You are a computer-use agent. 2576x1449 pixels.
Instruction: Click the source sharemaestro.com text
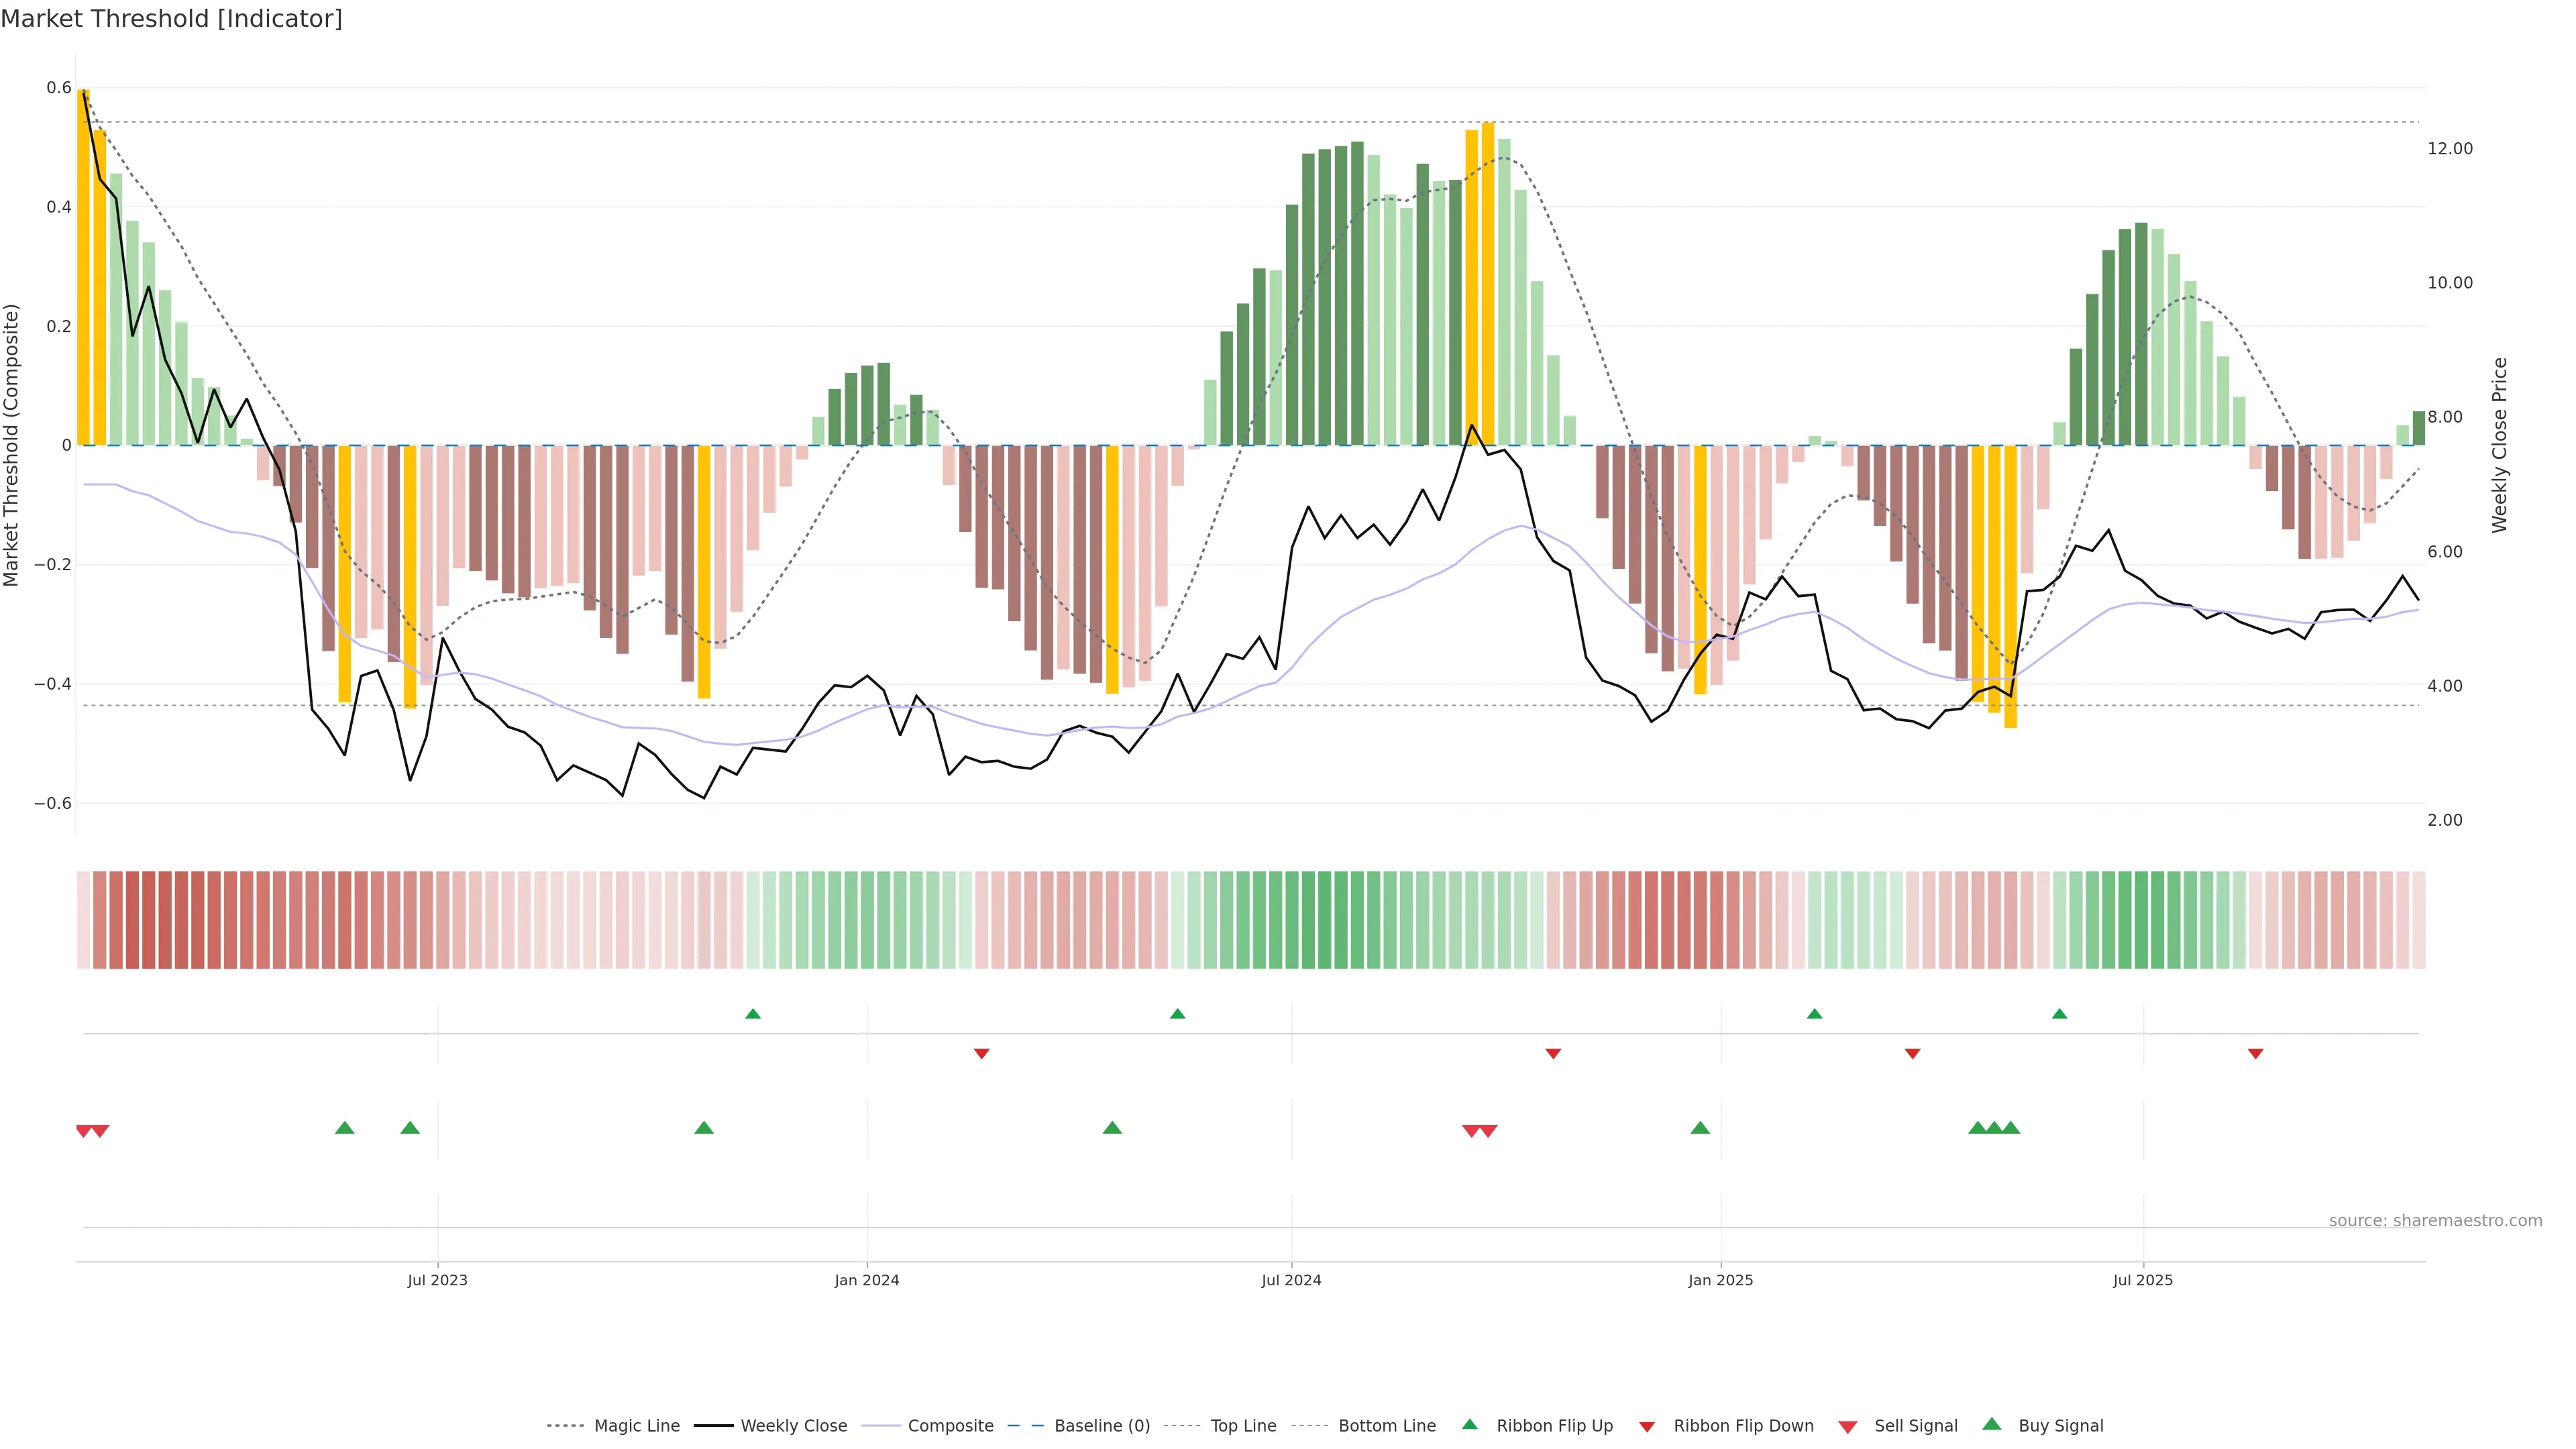tap(2435, 1220)
